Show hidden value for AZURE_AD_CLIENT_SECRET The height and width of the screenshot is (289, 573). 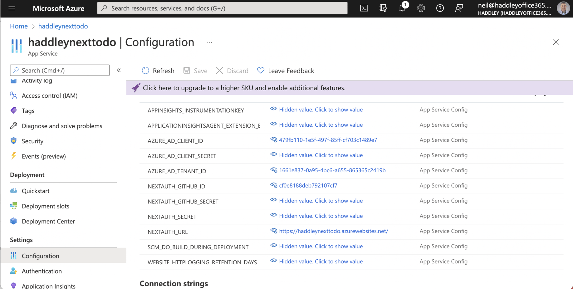321,155
